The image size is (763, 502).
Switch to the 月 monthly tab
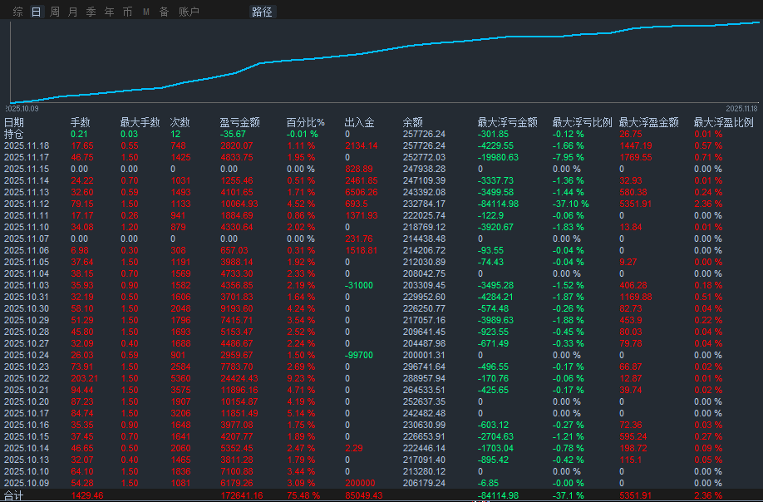(x=73, y=12)
